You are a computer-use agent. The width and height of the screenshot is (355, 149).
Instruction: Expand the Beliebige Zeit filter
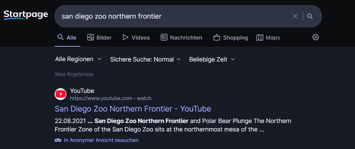coord(212,59)
